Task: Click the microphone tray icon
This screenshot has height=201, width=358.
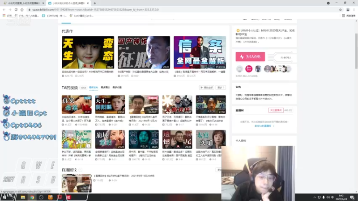Action: (x=324, y=197)
